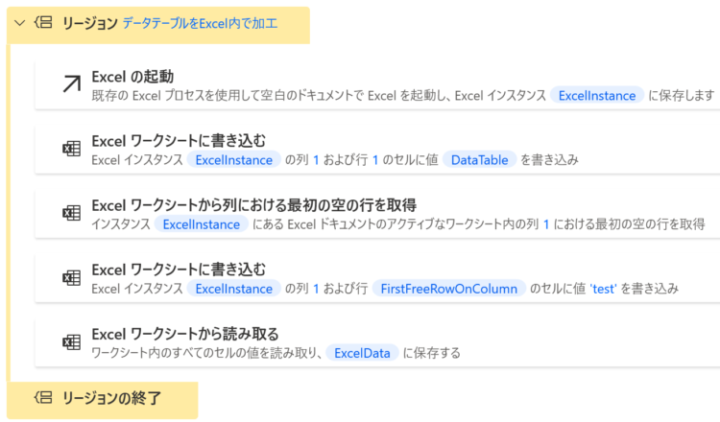Click Excel icon of ワークシートから読み取る action
Viewport: 720px width, 422px height.
click(72, 341)
